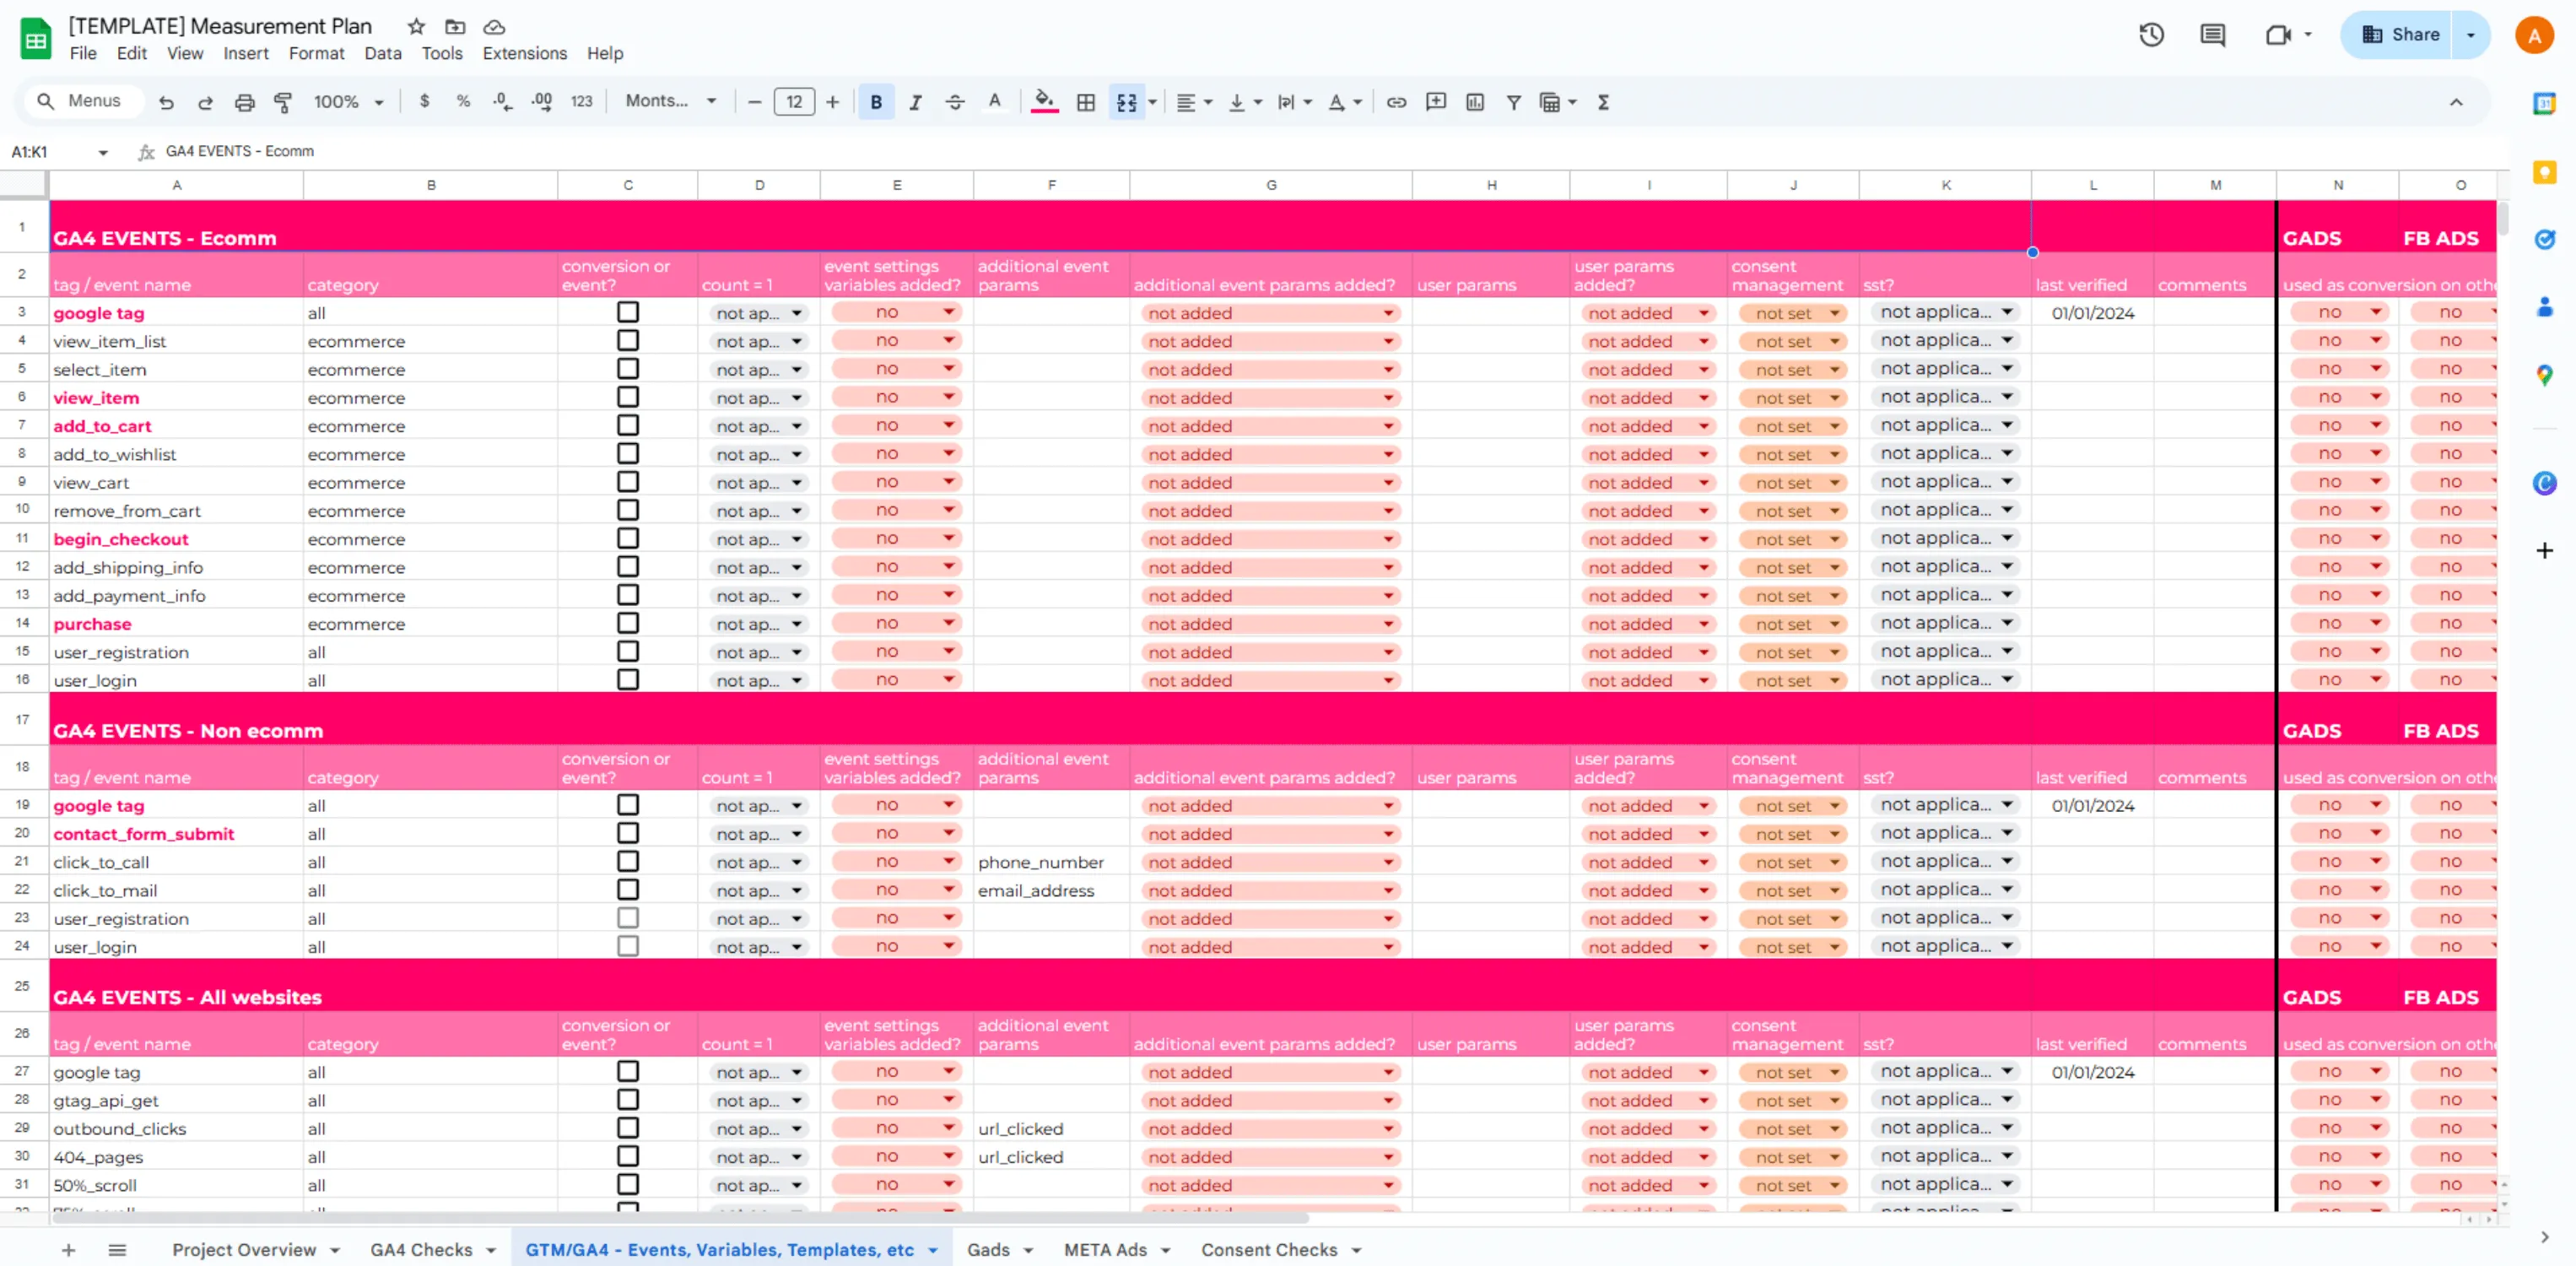Tick conversion checkbox for 404_pages

tap(628, 1156)
